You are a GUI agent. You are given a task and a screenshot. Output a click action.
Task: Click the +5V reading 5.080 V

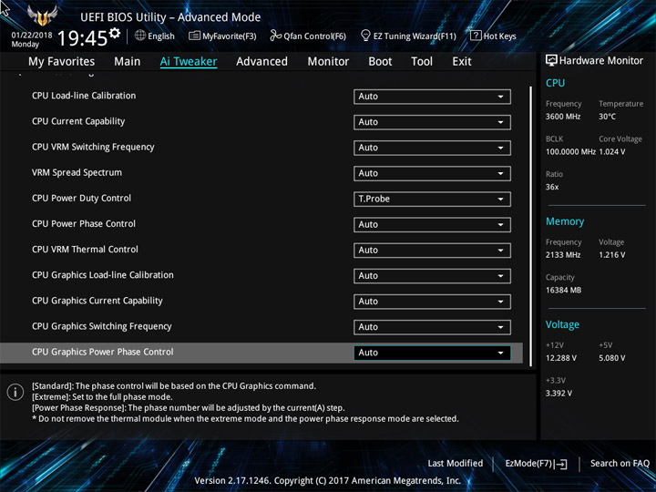click(612, 358)
